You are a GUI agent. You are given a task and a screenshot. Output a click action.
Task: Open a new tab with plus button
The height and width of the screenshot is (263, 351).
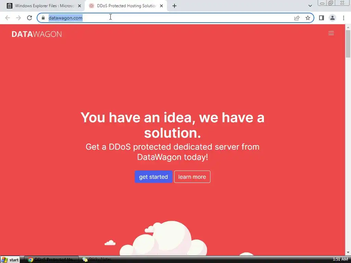(x=174, y=6)
